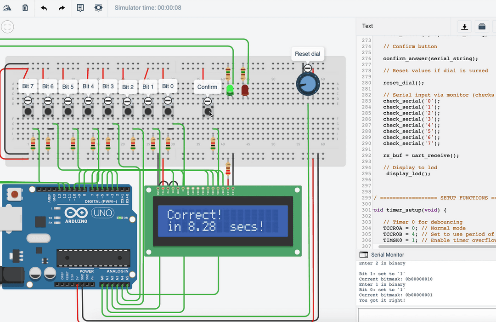The width and height of the screenshot is (496, 322).
Task: Open the Notes annotation tool
Action: (80, 8)
